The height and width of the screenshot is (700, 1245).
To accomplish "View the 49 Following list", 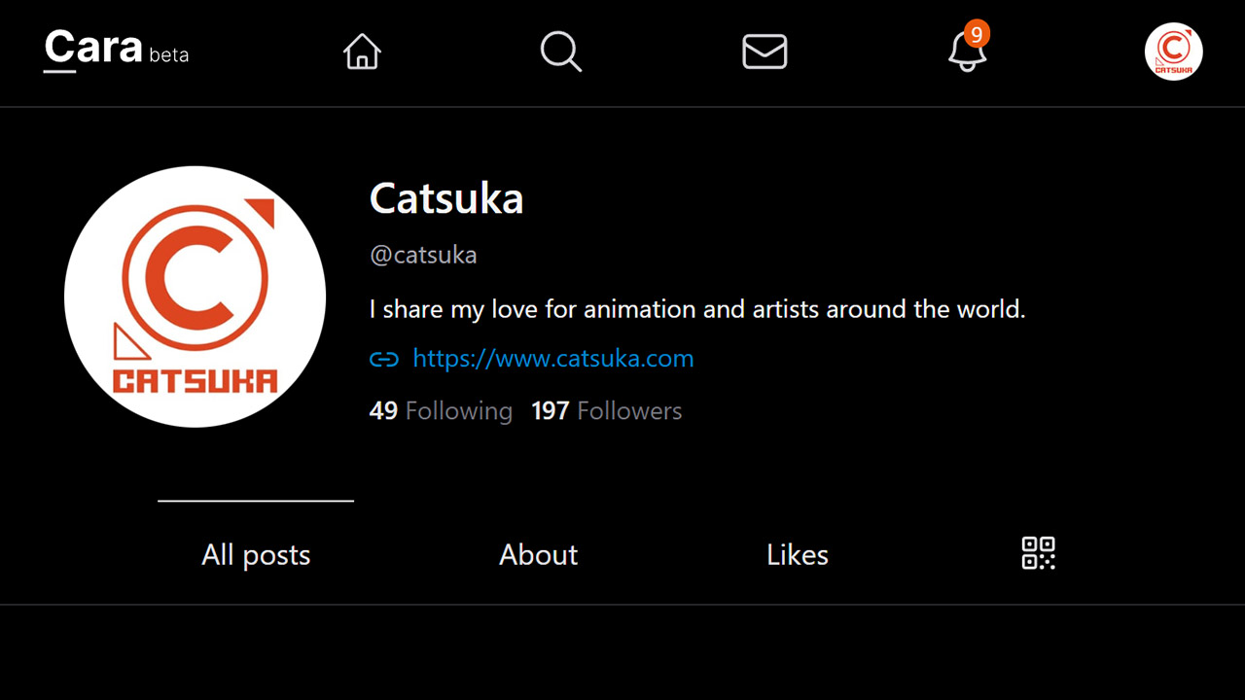I will pos(441,411).
